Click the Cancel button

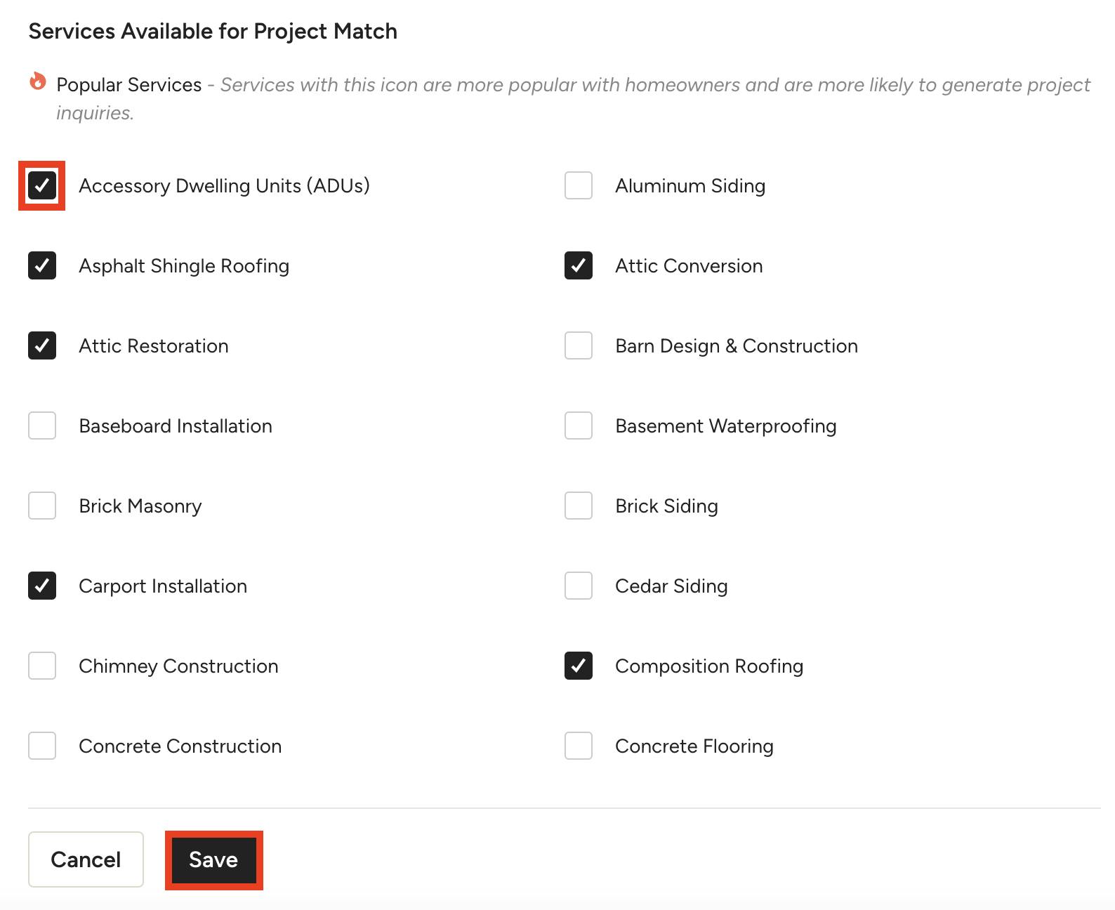click(86, 859)
